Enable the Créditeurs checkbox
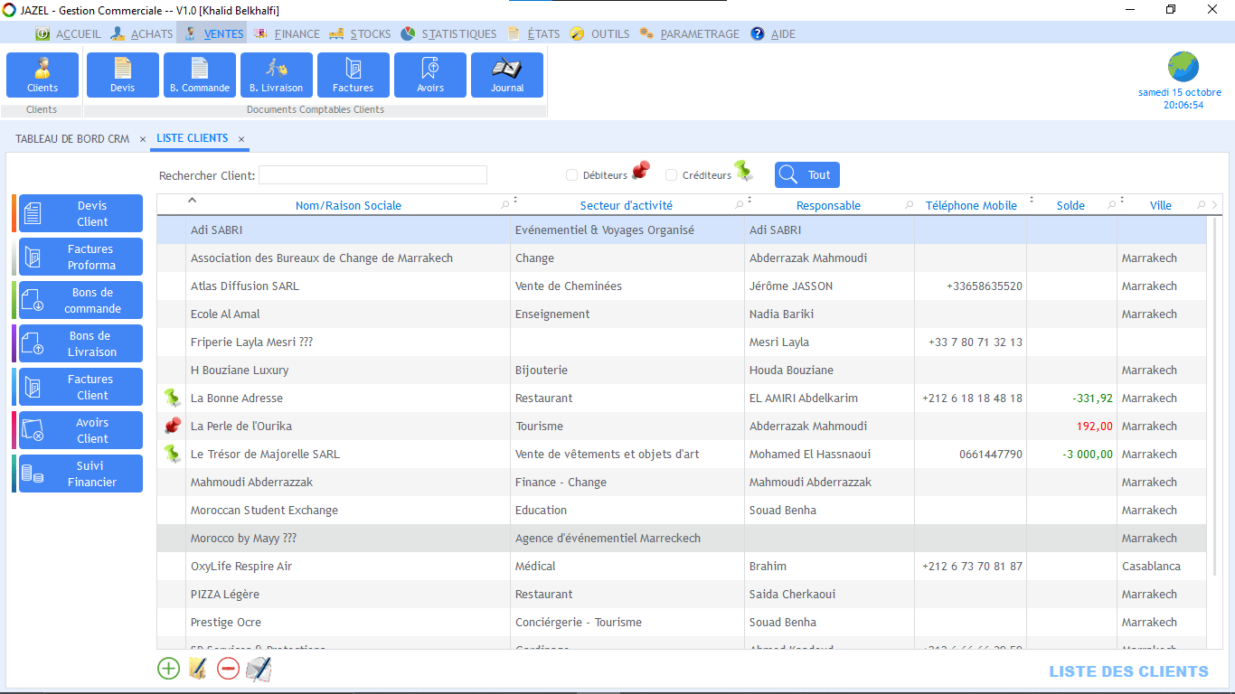 (671, 175)
